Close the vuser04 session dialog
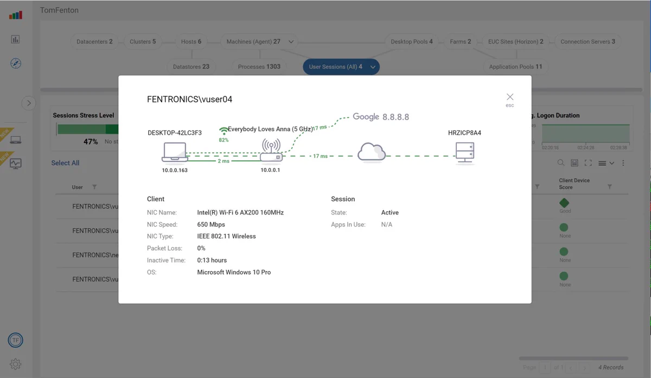 point(510,97)
